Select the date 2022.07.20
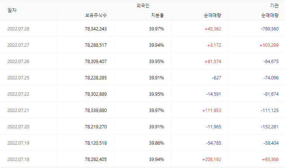 click(18, 127)
